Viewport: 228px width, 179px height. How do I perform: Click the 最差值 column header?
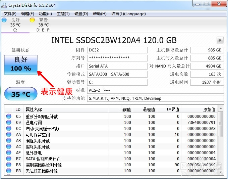[x=145, y=109]
